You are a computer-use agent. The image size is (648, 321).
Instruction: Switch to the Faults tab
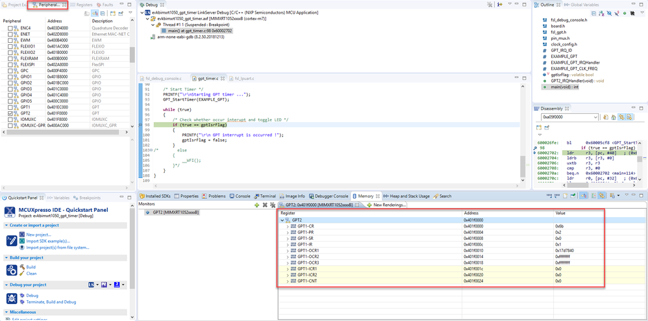[105, 5]
